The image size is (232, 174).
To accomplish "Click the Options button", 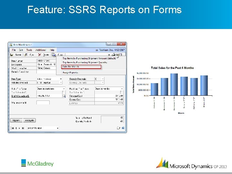I will [16, 120].
